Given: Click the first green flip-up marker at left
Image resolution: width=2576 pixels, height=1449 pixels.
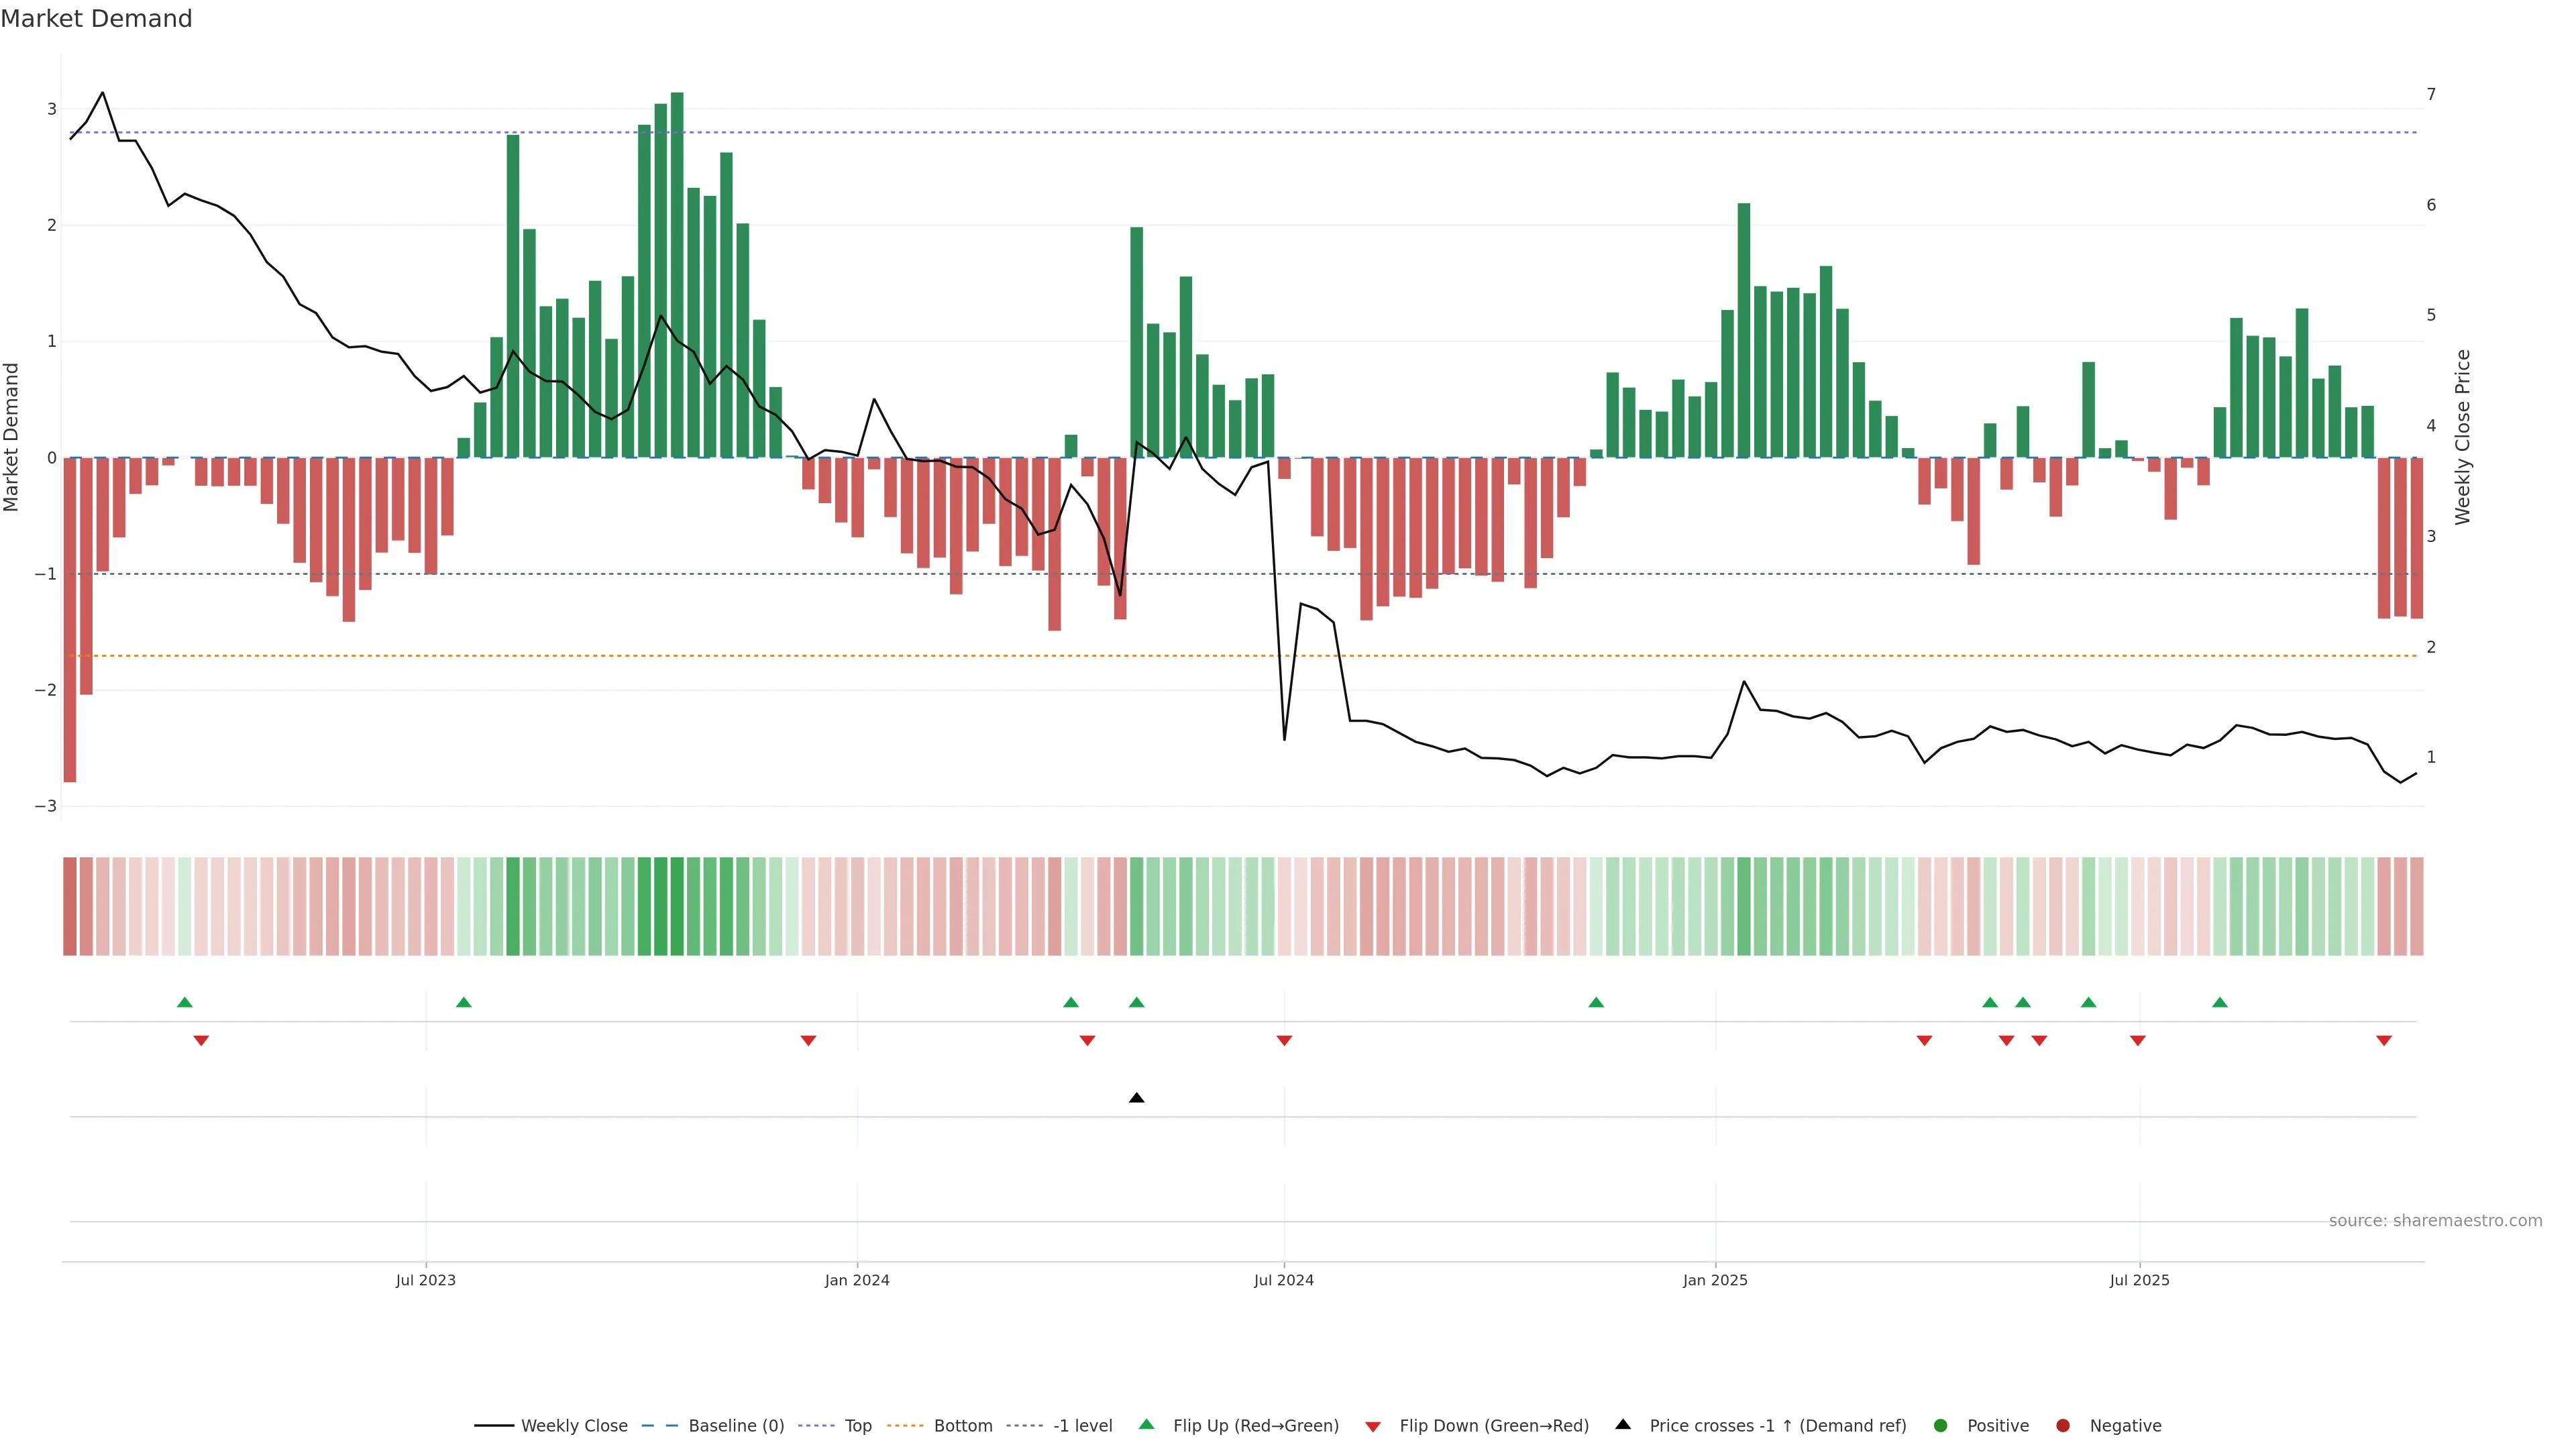Looking at the screenshot, I should click(184, 1002).
